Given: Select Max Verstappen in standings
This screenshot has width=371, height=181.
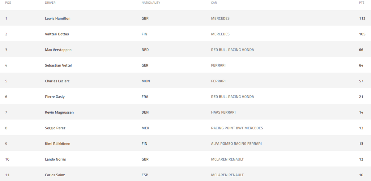Looking at the screenshot, I should tap(58, 50).
